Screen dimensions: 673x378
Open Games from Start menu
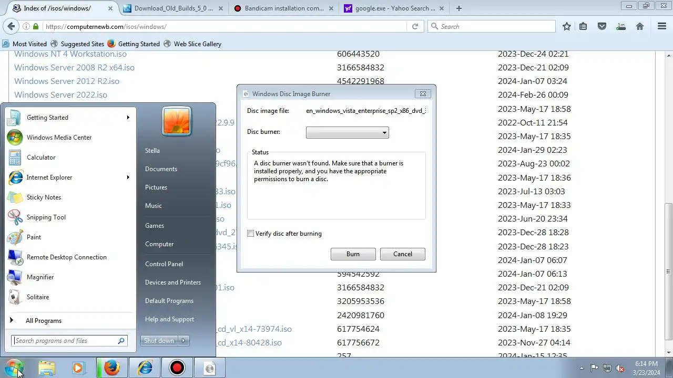155,226
